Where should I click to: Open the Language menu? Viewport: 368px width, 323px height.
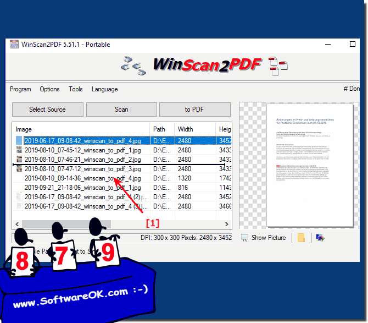tap(105, 89)
